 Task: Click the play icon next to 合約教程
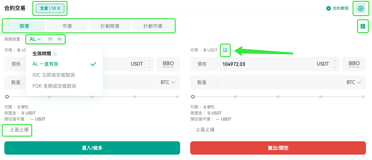[328, 8]
